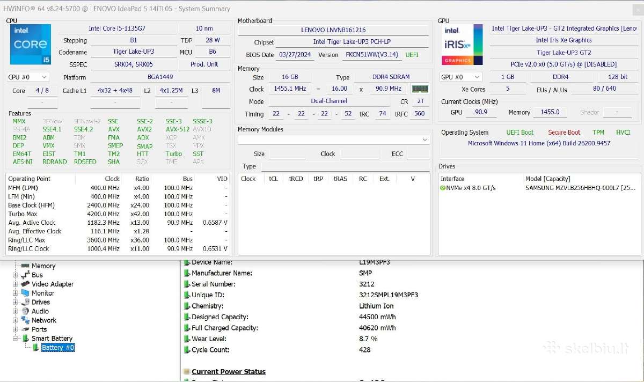Image resolution: width=644 pixels, height=382 pixels.
Task: Click the battery icon beside Wear Level
Action: pos(187,339)
